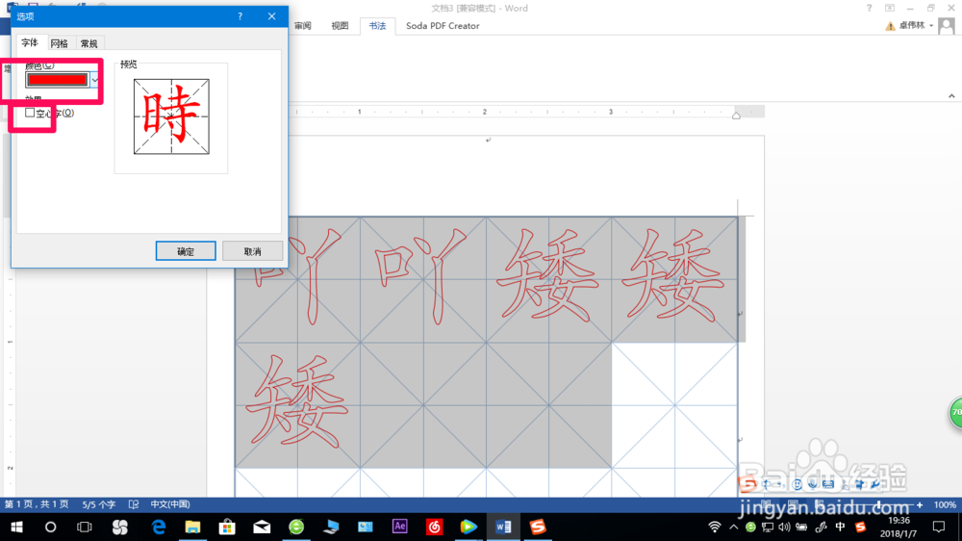The height and width of the screenshot is (541, 962).
Task: Switch Chinese input mode indicator 中
Action: (x=840, y=527)
